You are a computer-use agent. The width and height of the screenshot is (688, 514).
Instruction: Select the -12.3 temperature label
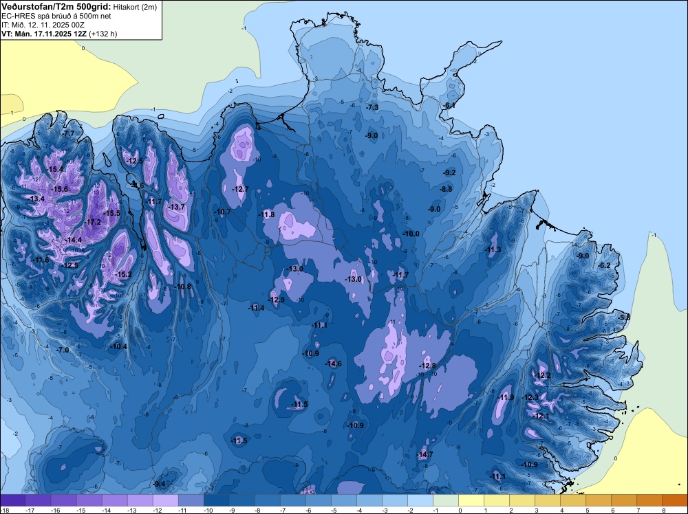[530, 397]
